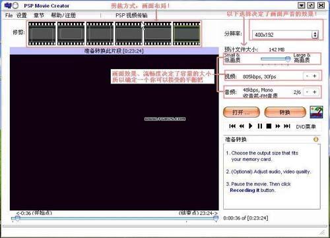This screenshot has width=330, height=238.
Task: Increase audio quality with plus button
Action: coord(315,92)
